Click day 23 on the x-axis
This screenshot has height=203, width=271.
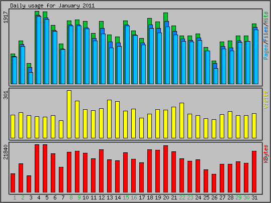190,197
